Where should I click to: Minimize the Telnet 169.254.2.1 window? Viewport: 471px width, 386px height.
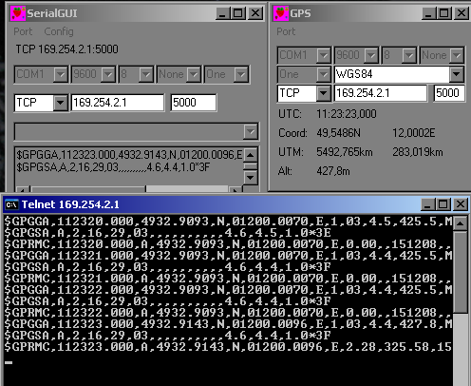[427, 204]
